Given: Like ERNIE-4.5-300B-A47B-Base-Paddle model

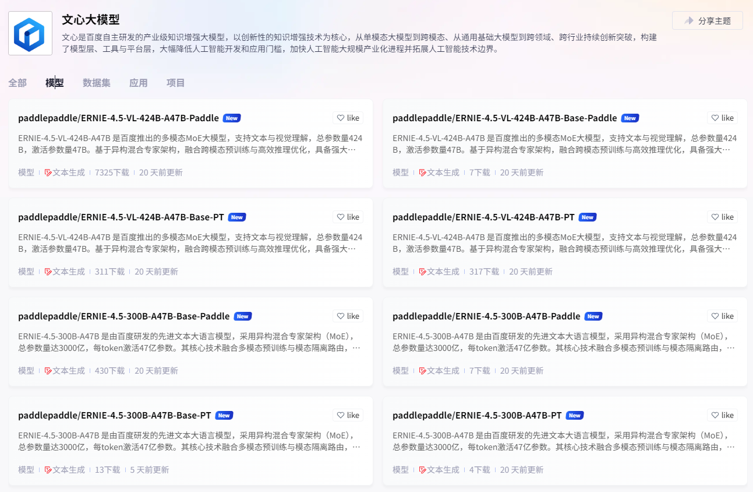Looking at the screenshot, I should click(348, 316).
